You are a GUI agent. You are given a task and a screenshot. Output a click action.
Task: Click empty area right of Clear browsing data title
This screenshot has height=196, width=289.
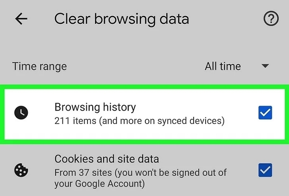pyautogui.click(x=226, y=19)
